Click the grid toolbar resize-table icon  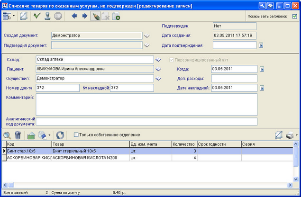279,135
